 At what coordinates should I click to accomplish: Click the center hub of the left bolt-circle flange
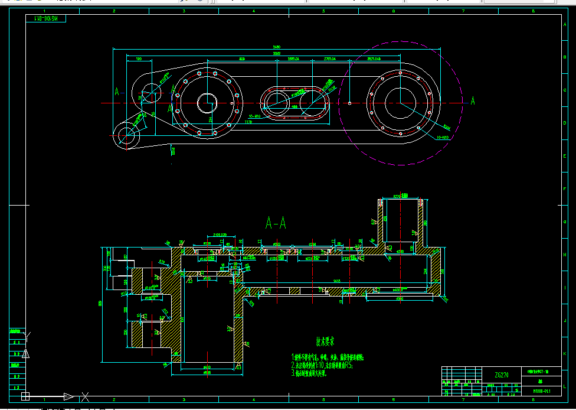coord(207,103)
